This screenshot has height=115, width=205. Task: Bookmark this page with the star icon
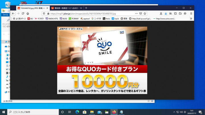145,13
